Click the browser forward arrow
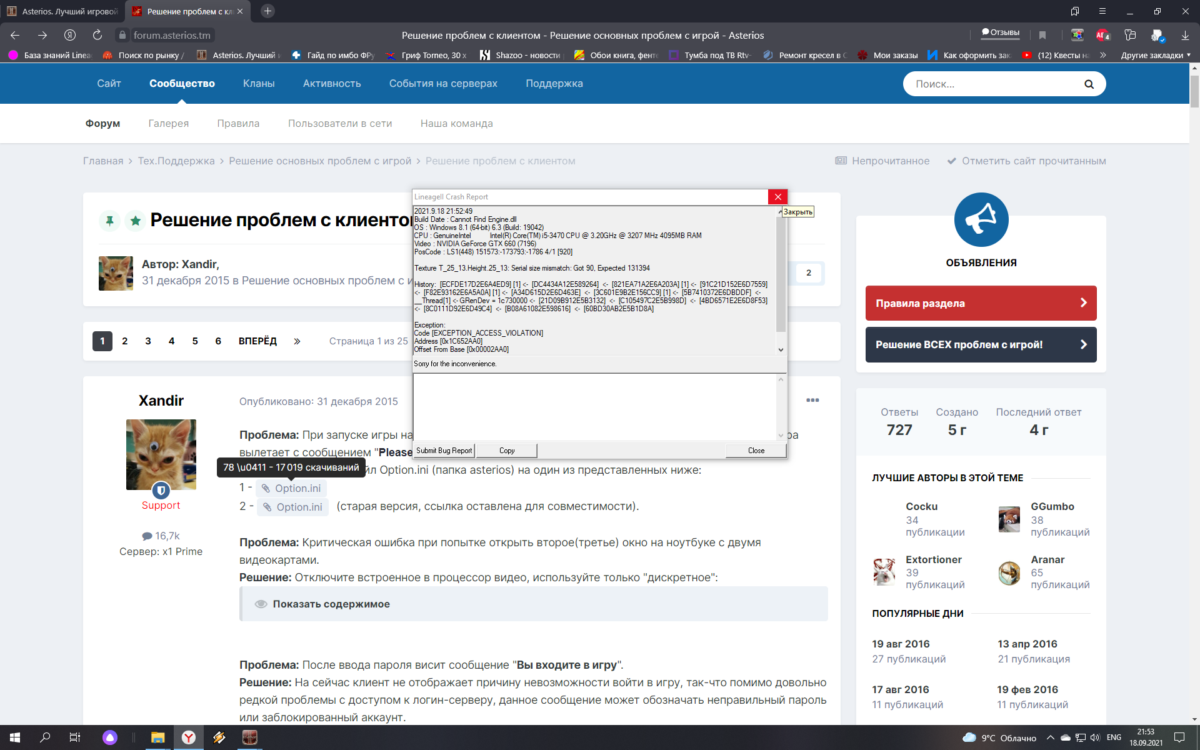 42,35
